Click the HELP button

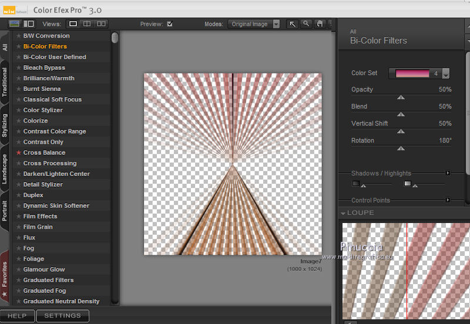(x=17, y=316)
